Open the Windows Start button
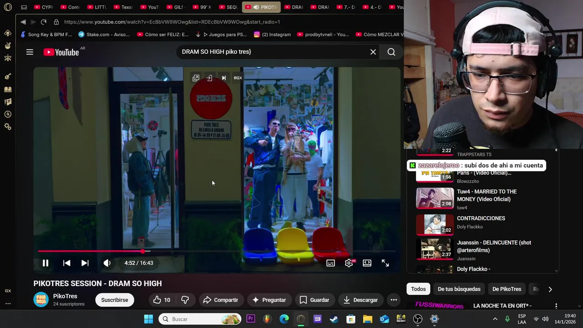Screen dimensions: 583x328 click(148, 319)
